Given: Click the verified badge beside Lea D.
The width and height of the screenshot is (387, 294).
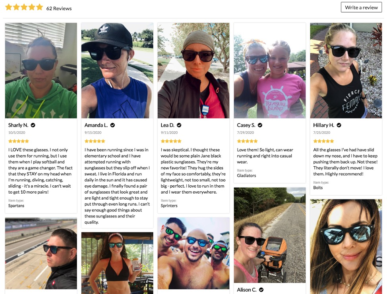Looking at the screenshot, I should click(x=179, y=125).
